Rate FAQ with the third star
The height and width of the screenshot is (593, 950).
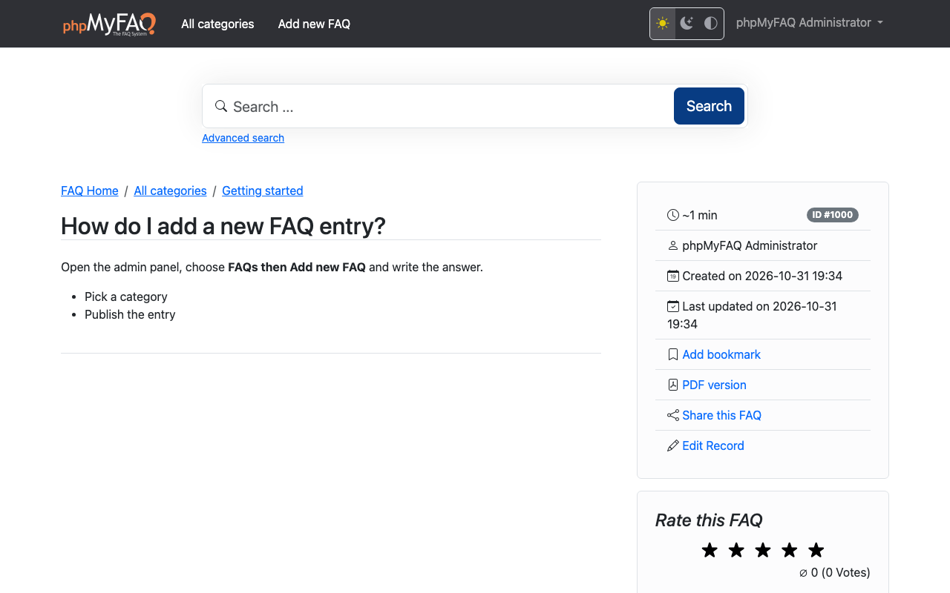pos(763,550)
